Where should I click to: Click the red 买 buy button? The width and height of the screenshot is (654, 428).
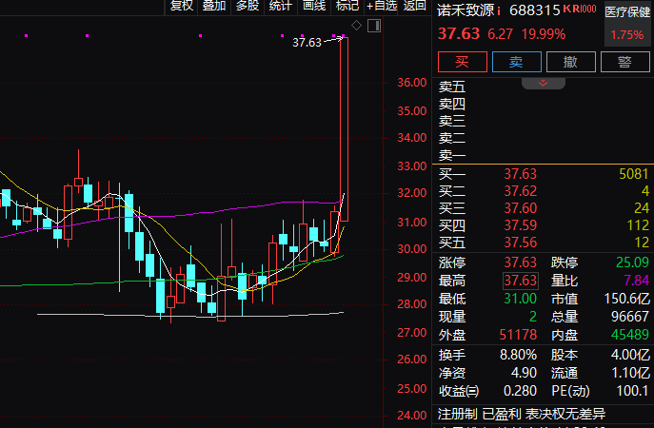coord(462,62)
